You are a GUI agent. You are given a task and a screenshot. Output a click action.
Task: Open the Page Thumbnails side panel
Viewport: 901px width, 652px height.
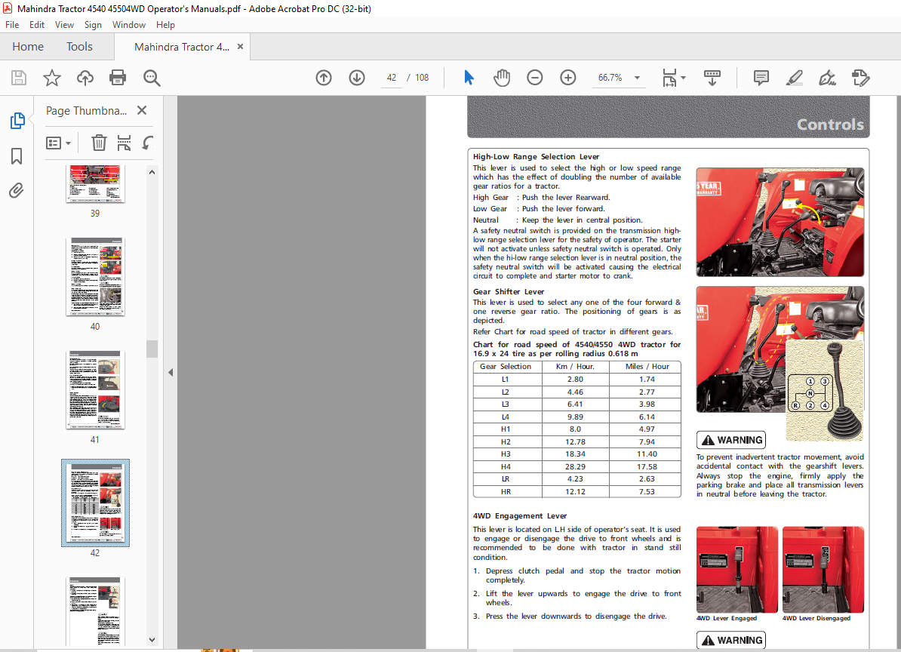click(x=17, y=121)
